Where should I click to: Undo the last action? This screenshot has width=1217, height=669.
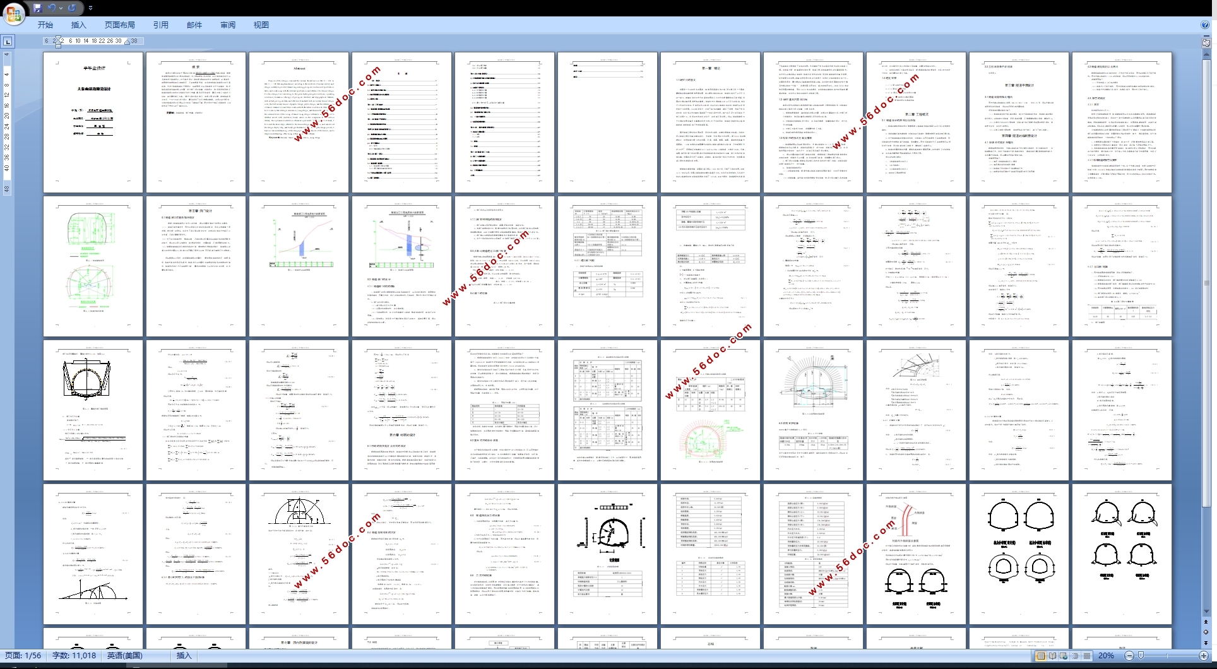point(52,8)
